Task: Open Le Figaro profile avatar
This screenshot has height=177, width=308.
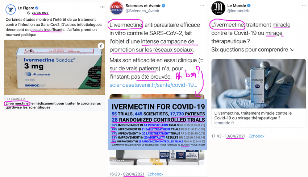Action: point(11,9)
